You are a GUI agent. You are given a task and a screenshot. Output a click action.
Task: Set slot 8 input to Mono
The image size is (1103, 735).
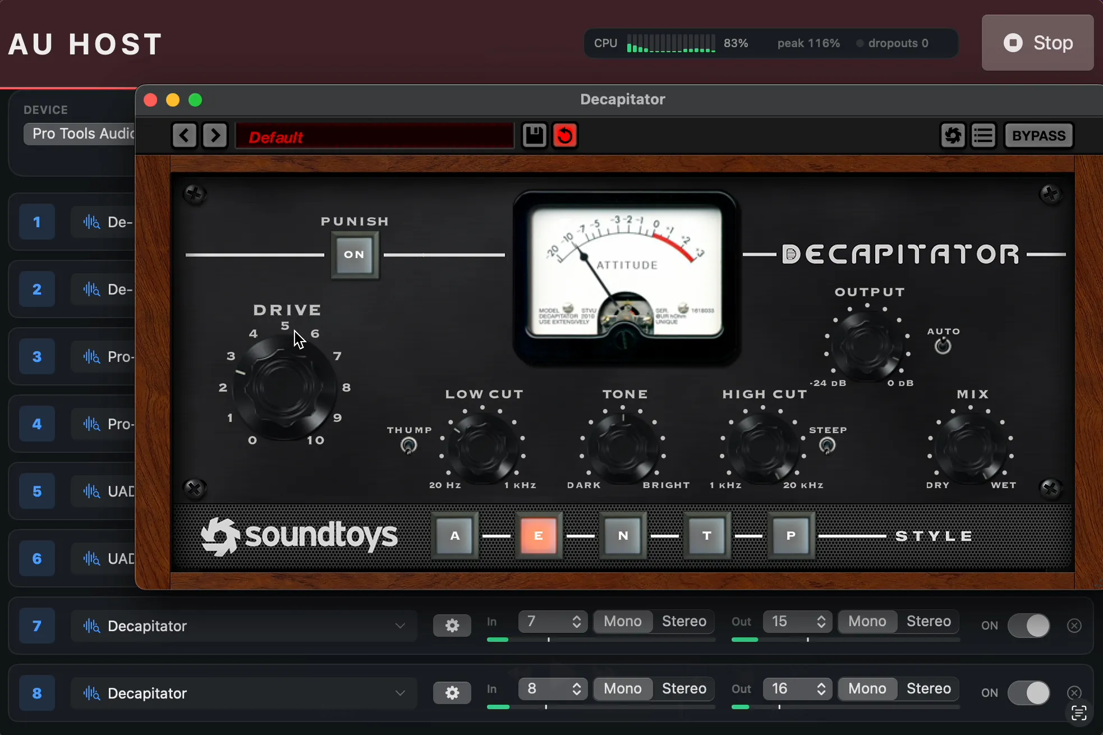pyautogui.click(x=623, y=689)
